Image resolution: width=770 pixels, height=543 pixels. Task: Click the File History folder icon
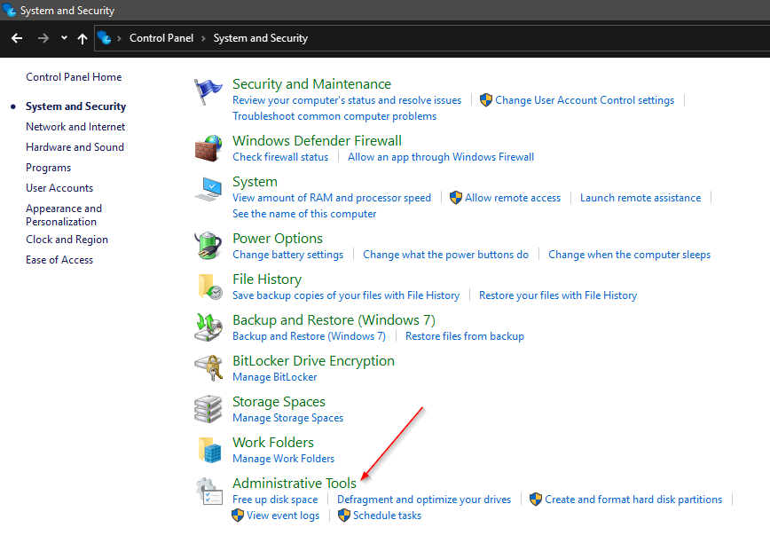click(209, 287)
